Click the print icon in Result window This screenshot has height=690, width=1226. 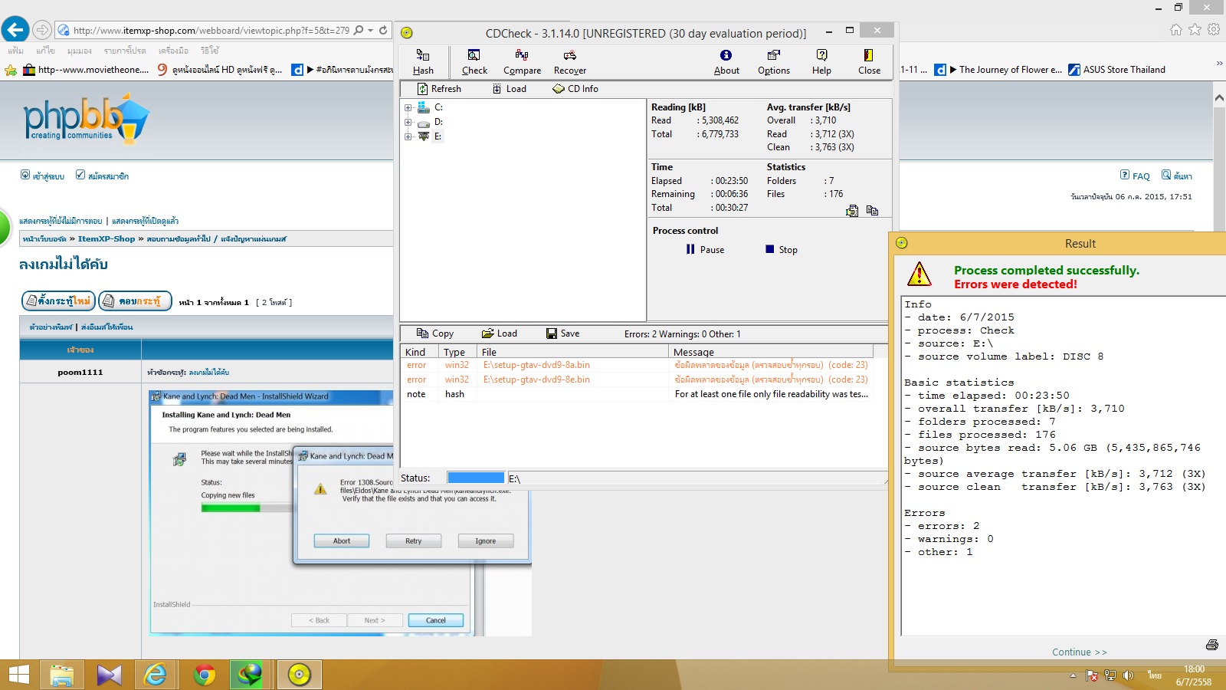(1211, 645)
